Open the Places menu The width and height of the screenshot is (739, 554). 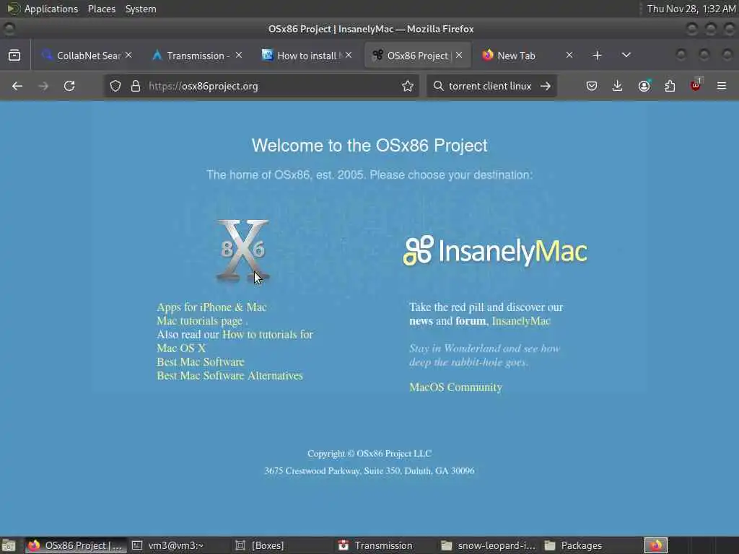(101, 9)
